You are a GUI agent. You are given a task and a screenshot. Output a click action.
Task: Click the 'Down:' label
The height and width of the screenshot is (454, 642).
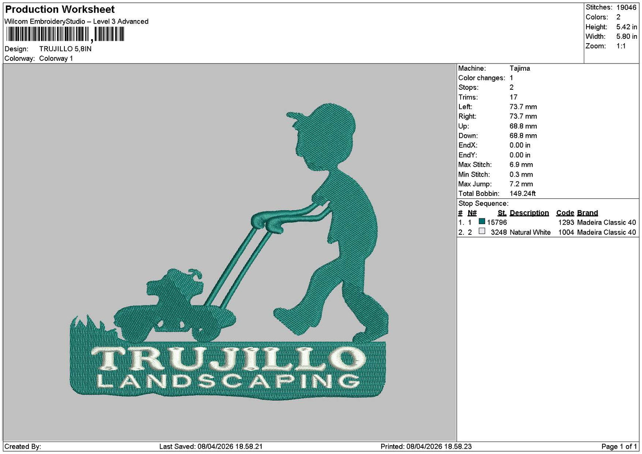(468, 136)
